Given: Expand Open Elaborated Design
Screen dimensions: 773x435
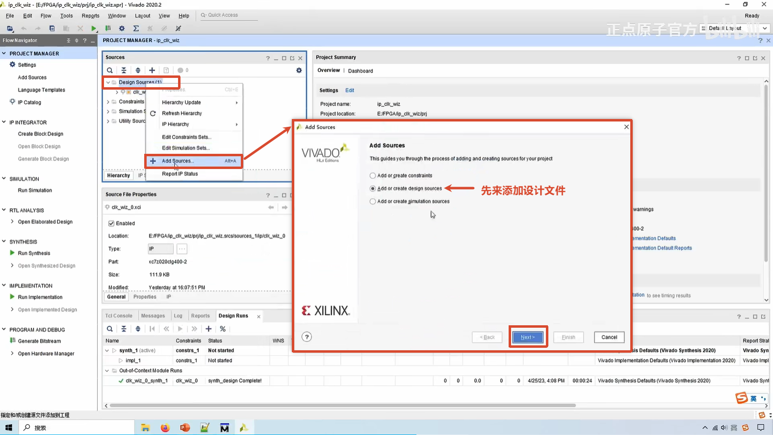Looking at the screenshot, I should pos(12,222).
